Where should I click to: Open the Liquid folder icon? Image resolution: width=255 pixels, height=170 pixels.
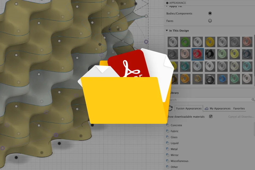[168, 143]
